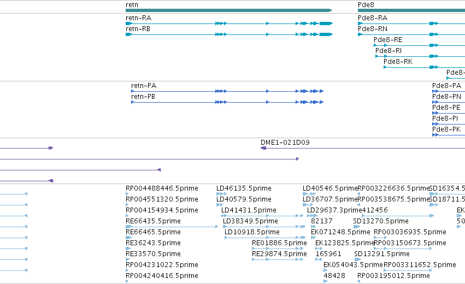Select transcript Pde8-RE
465x284 pixels.
pos(388,40)
